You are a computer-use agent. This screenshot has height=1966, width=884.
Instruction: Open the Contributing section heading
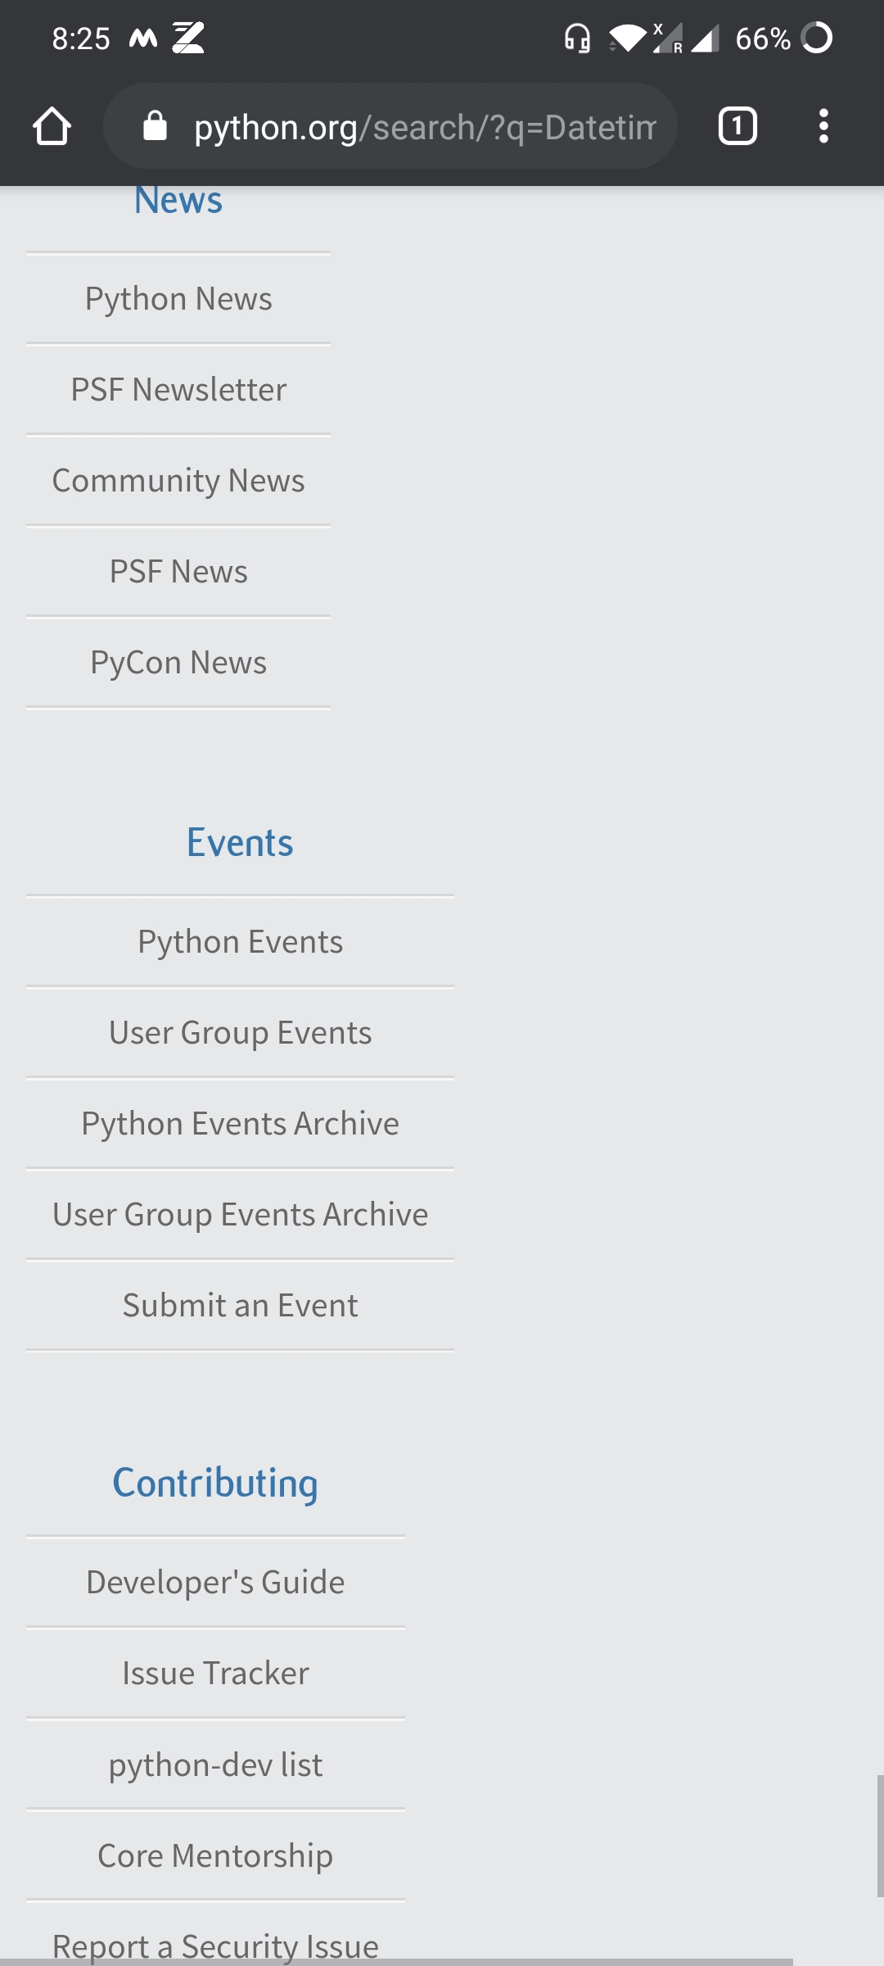(215, 1484)
